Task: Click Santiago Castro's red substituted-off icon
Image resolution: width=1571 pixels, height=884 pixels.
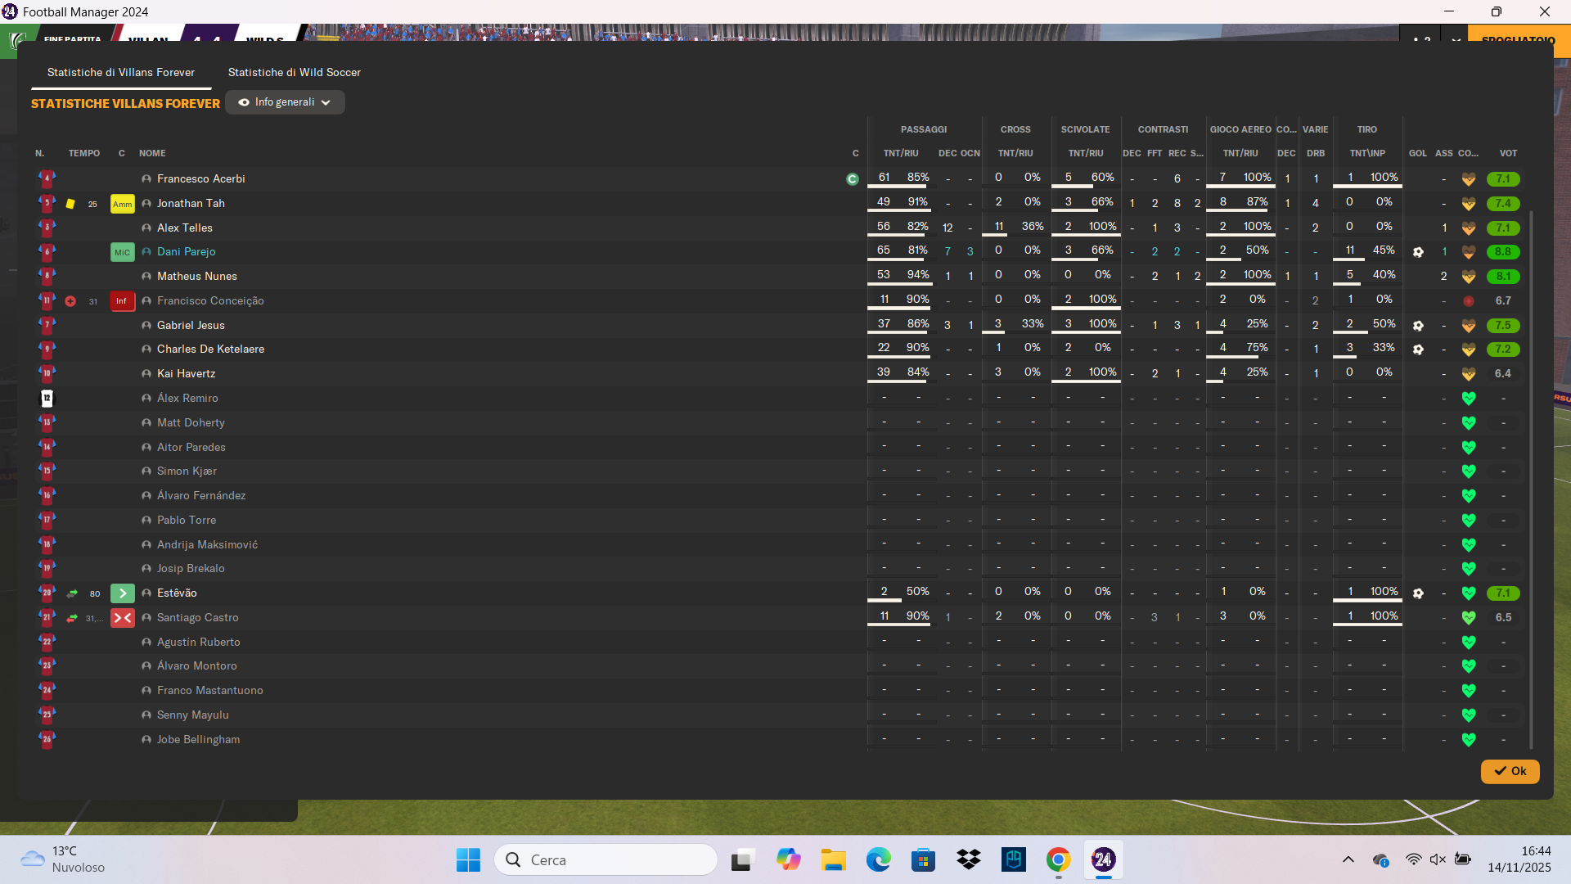Action: pyautogui.click(x=123, y=618)
